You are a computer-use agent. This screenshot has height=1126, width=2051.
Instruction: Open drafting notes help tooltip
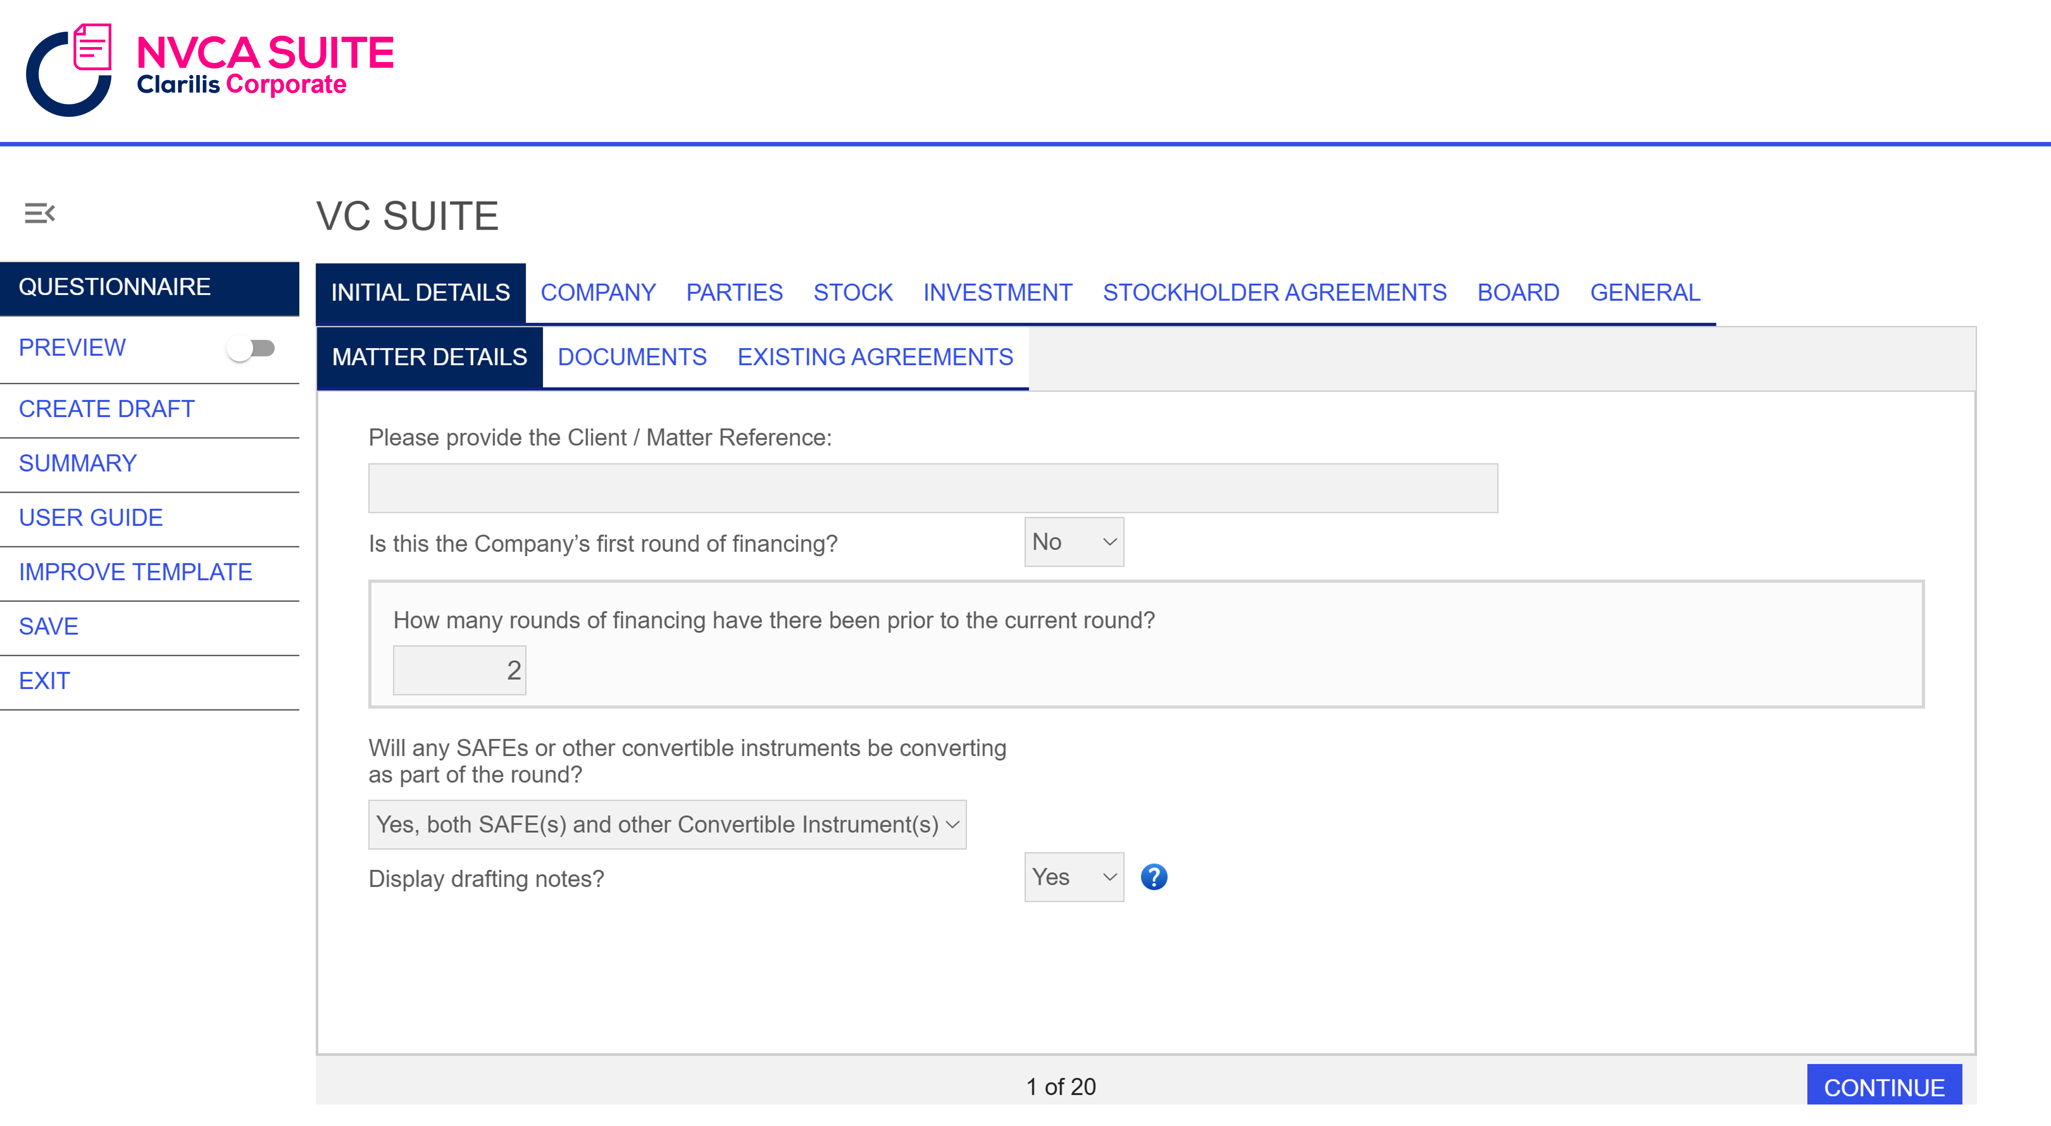[1155, 877]
